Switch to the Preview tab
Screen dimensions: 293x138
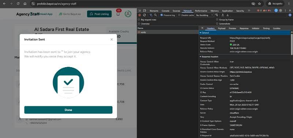coord(232,28)
